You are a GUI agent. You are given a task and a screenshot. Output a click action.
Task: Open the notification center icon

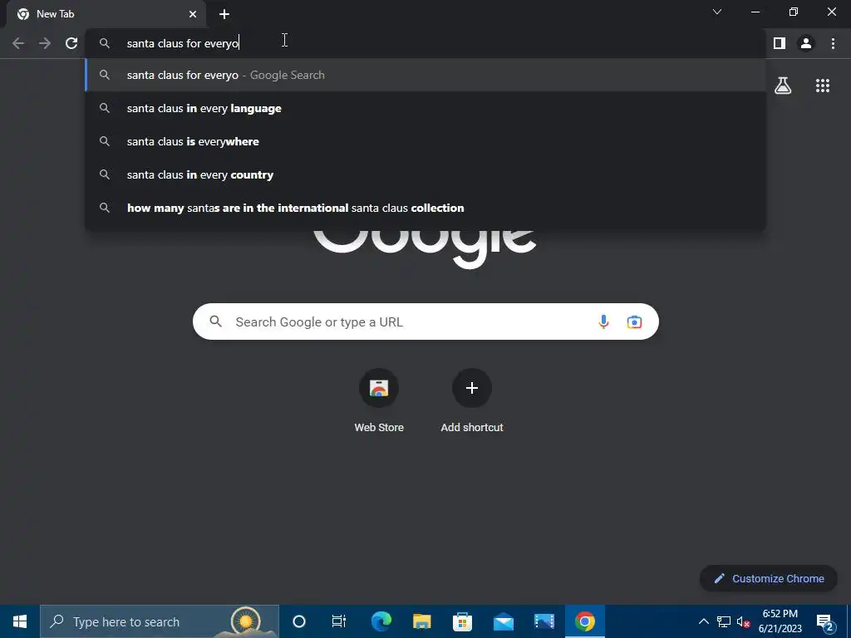click(x=825, y=621)
